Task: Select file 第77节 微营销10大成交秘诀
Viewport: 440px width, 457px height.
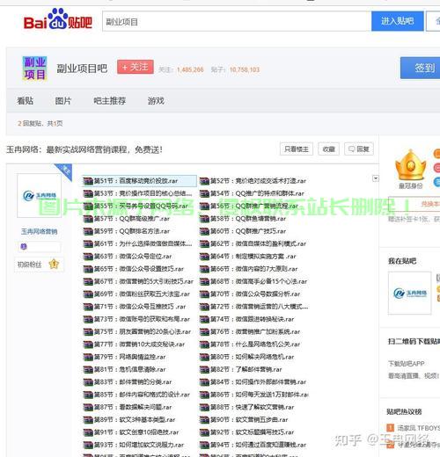Action: coord(134,345)
